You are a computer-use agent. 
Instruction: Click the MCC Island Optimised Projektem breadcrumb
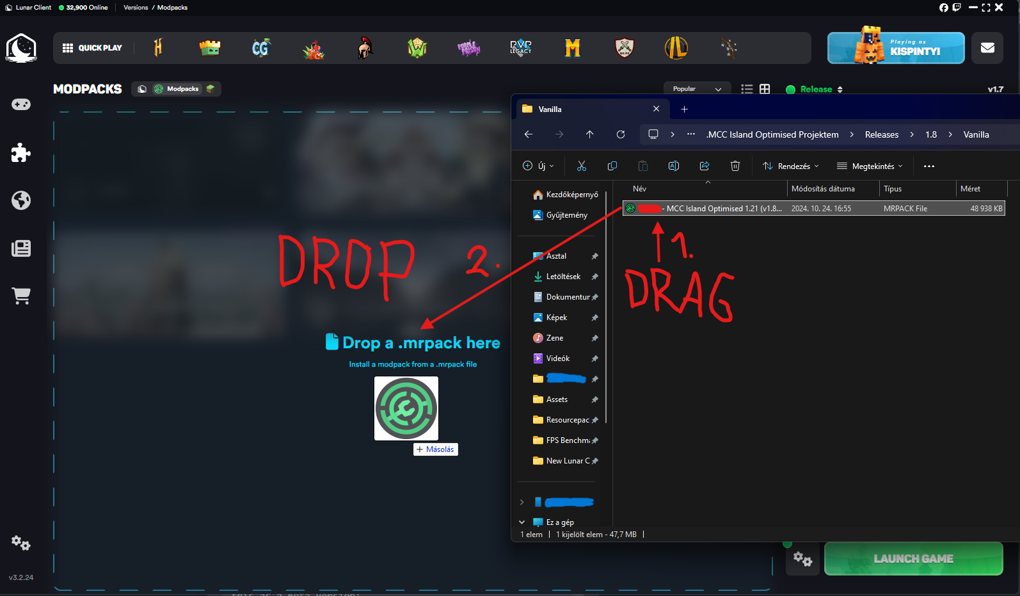[772, 134]
